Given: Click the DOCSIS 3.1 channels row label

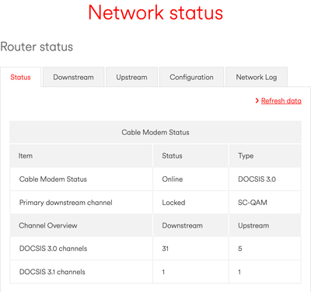Looking at the screenshot, I should [52, 272].
